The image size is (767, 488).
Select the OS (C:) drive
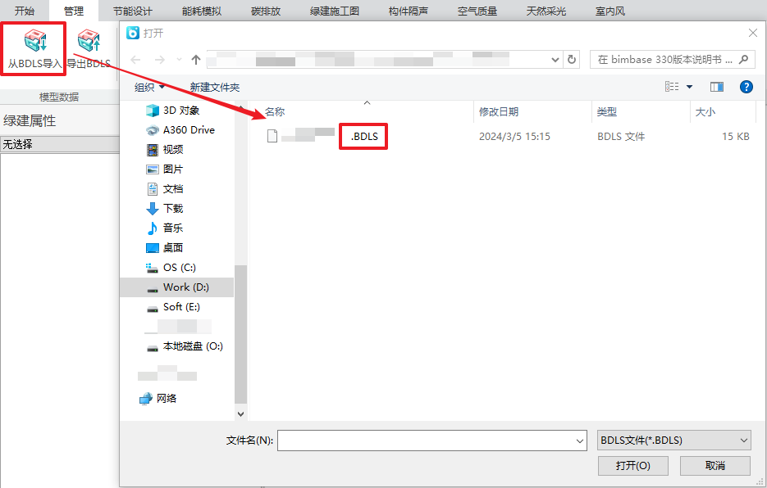(180, 268)
